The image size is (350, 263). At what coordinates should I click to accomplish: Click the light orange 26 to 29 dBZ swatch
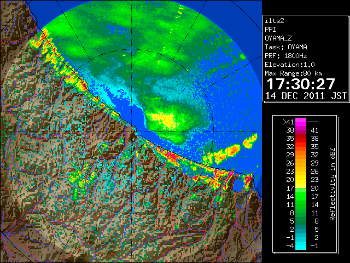click(301, 163)
